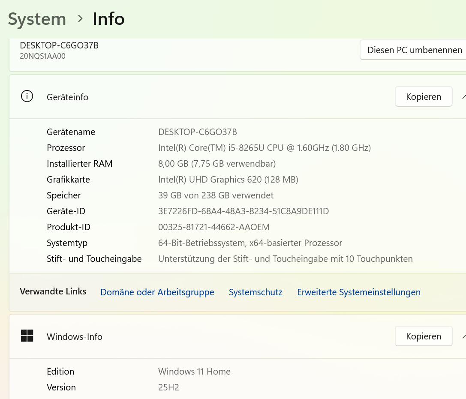Click the Produkt-ID label
Image resolution: width=466 pixels, height=399 pixels.
[69, 227]
